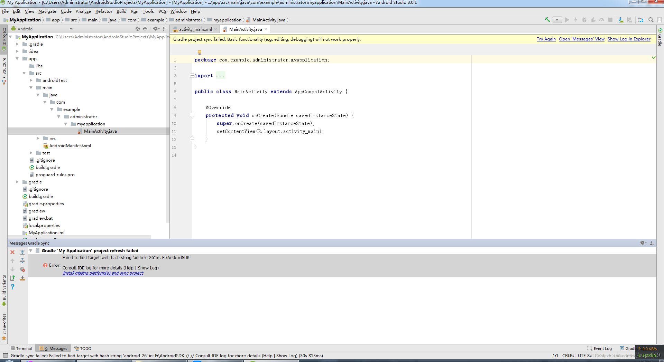
Task: Click the scroll-from-source target icon in Project panel
Action: point(138,29)
